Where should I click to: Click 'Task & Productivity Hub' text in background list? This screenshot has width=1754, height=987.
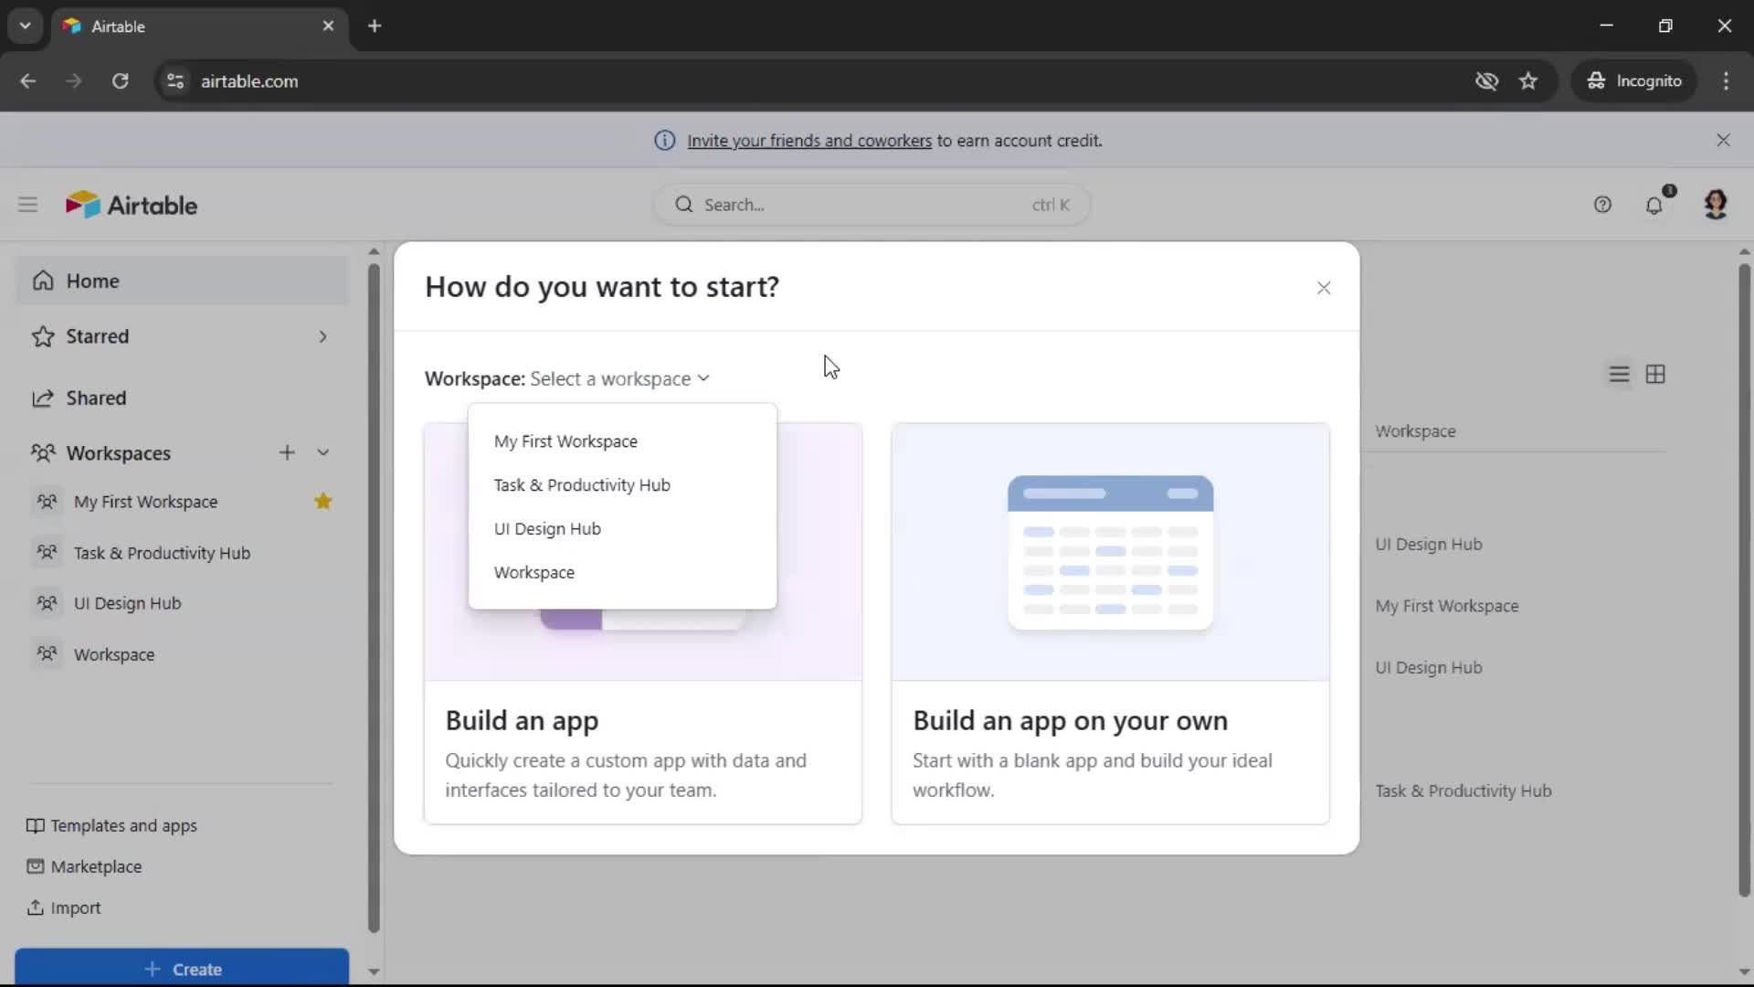tap(1463, 791)
